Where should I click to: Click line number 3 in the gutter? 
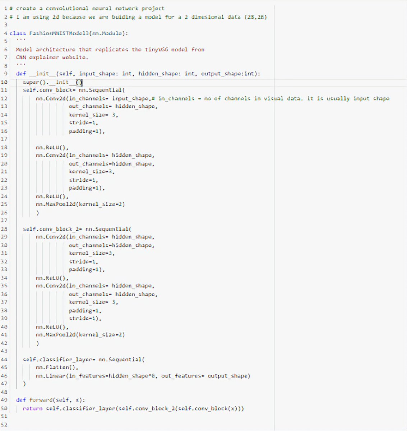pyautogui.click(x=6, y=25)
